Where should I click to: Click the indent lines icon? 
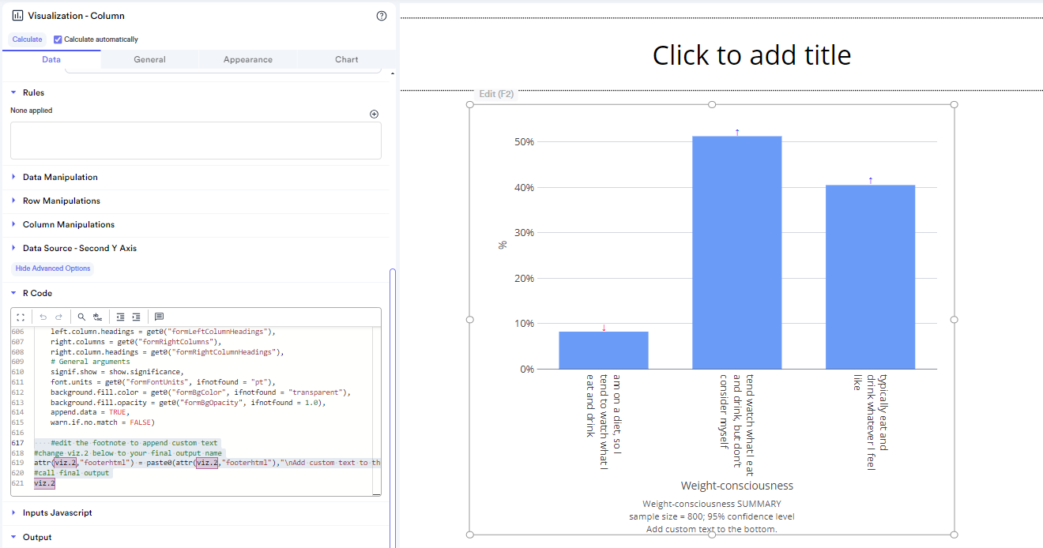pyautogui.click(x=136, y=317)
